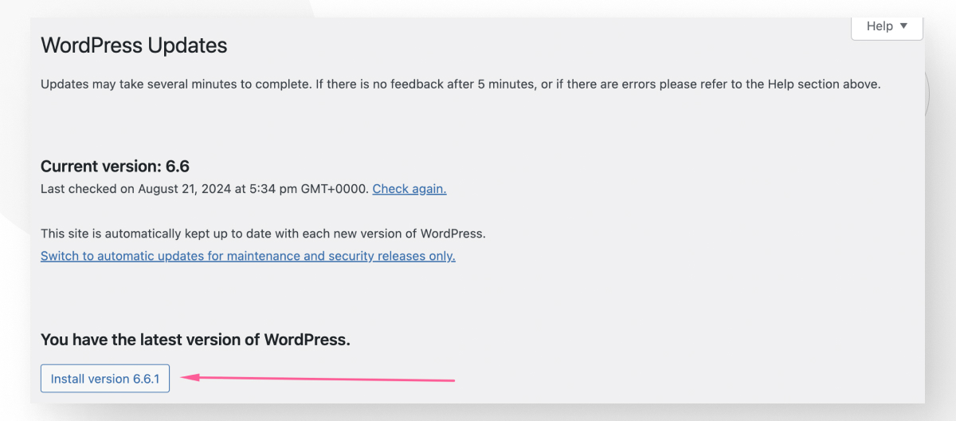Click the pink arrow's pointed arrowhead
956x421 pixels.
[x=184, y=377]
